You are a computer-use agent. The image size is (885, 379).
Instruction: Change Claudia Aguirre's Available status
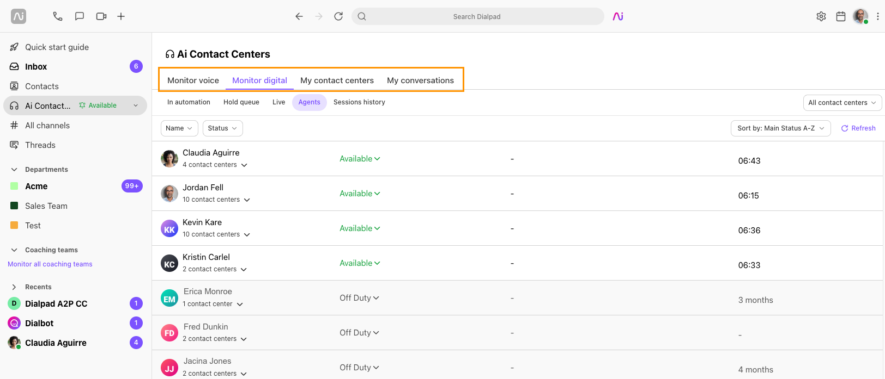pos(360,159)
